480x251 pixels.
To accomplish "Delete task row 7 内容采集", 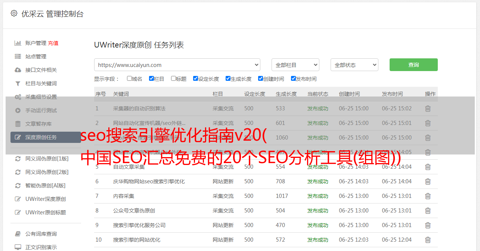I will pyautogui.click(x=428, y=196).
